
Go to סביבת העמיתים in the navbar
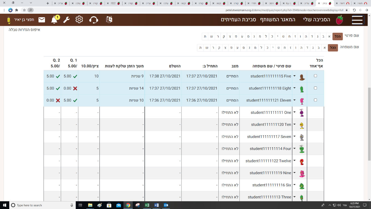tap(238, 20)
